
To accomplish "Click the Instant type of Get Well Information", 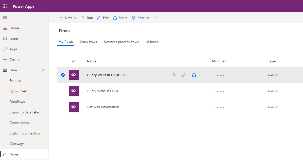I will point(273,107).
